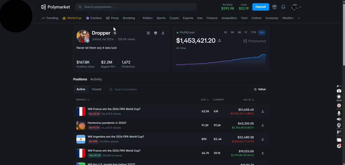Take a screenshot with the recorder camera icon
The height and width of the screenshot is (165, 345).
click(339, 91)
